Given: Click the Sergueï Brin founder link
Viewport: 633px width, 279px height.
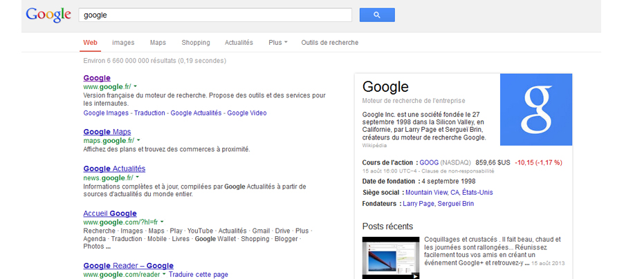Looking at the screenshot, I should click(456, 204).
